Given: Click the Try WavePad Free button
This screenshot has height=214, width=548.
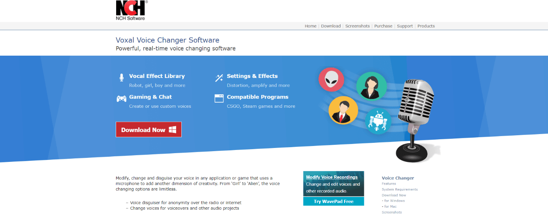Looking at the screenshot, I should click(334, 201).
